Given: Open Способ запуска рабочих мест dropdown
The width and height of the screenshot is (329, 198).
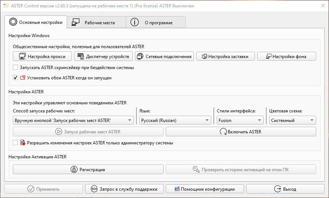Looking at the screenshot, I should [x=73, y=120].
